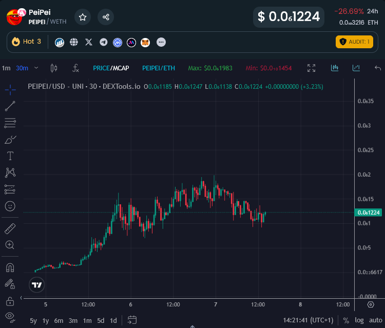Share the PeiPei pair page
This screenshot has height=328, width=385.
pyautogui.click(x=106, y=17)
